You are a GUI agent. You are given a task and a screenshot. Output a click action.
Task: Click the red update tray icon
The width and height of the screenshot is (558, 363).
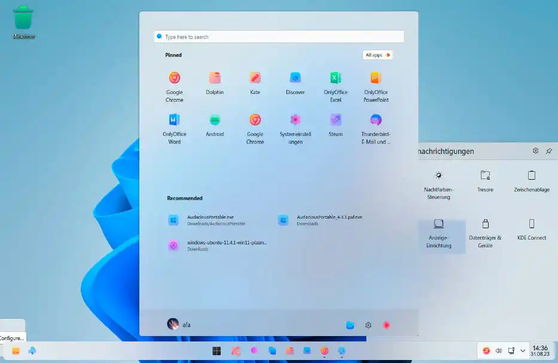pos(486,351)
